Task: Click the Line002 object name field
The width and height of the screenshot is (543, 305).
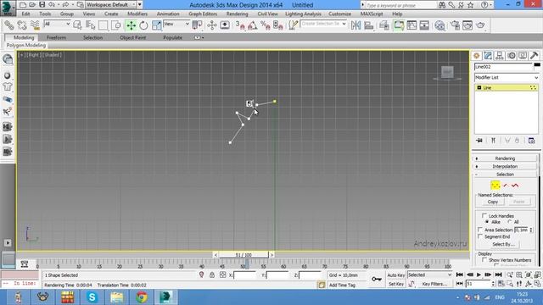Action: tap(503, 66)
